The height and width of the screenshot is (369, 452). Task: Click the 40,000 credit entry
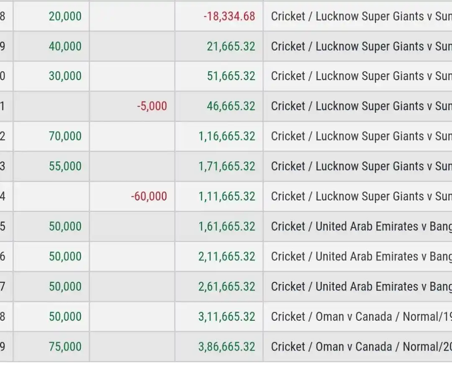[x=65, y=46]
